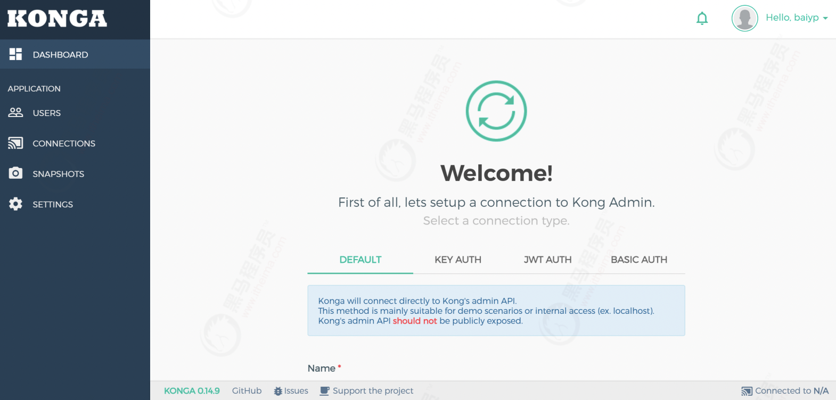Click the Dashboard grid icon
Viewport: 836px width, 400px height.
click(x=16, y=54)
